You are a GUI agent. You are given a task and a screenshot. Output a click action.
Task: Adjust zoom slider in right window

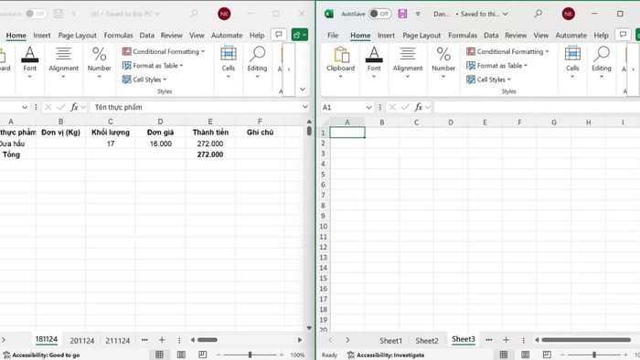[594, 355]
